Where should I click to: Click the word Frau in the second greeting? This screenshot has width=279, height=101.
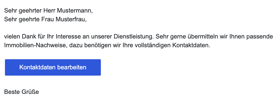tap(48, 19)
